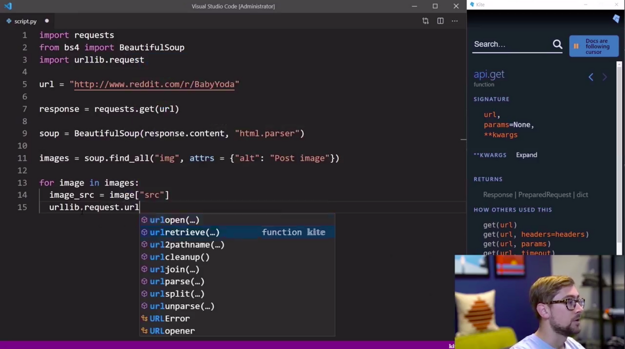Expand the **KWARGS section

526,155
